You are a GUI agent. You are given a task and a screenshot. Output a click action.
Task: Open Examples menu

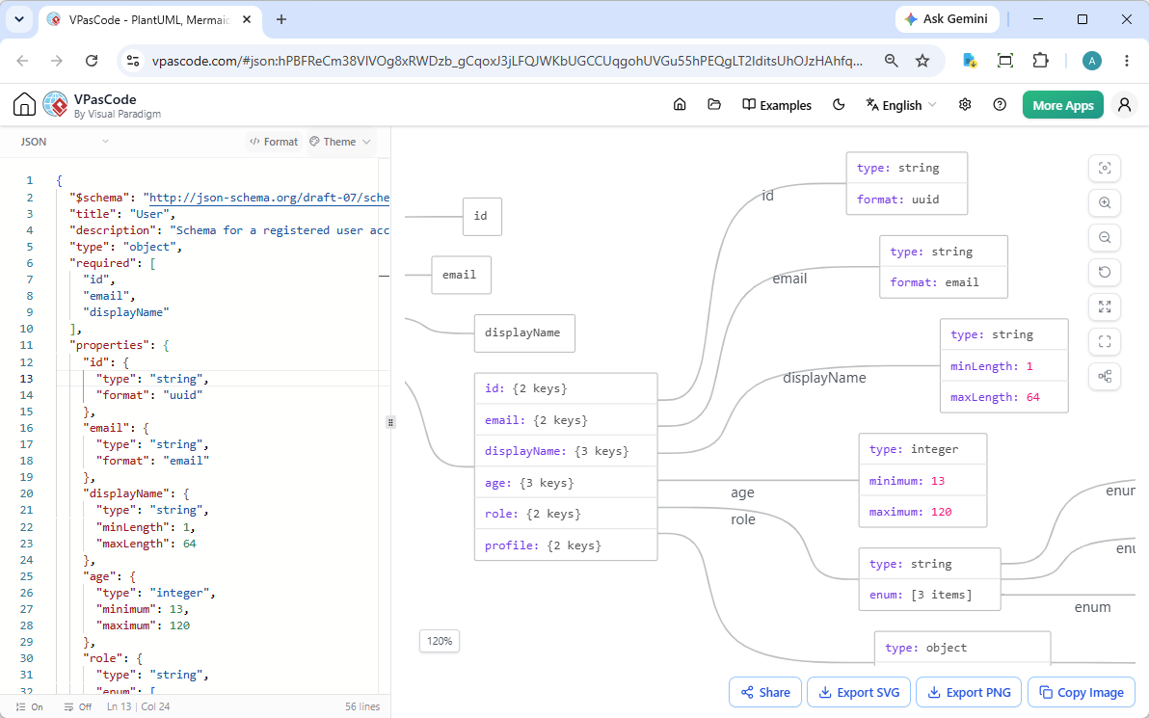pyautogui.click(x=777, y=105)
